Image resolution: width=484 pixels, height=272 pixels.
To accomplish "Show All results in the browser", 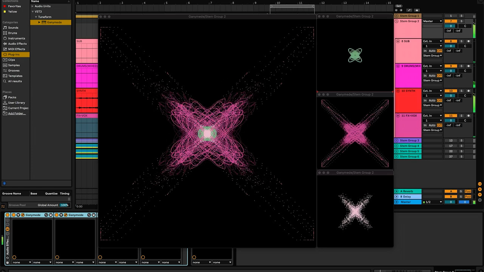I will point(15,81).
